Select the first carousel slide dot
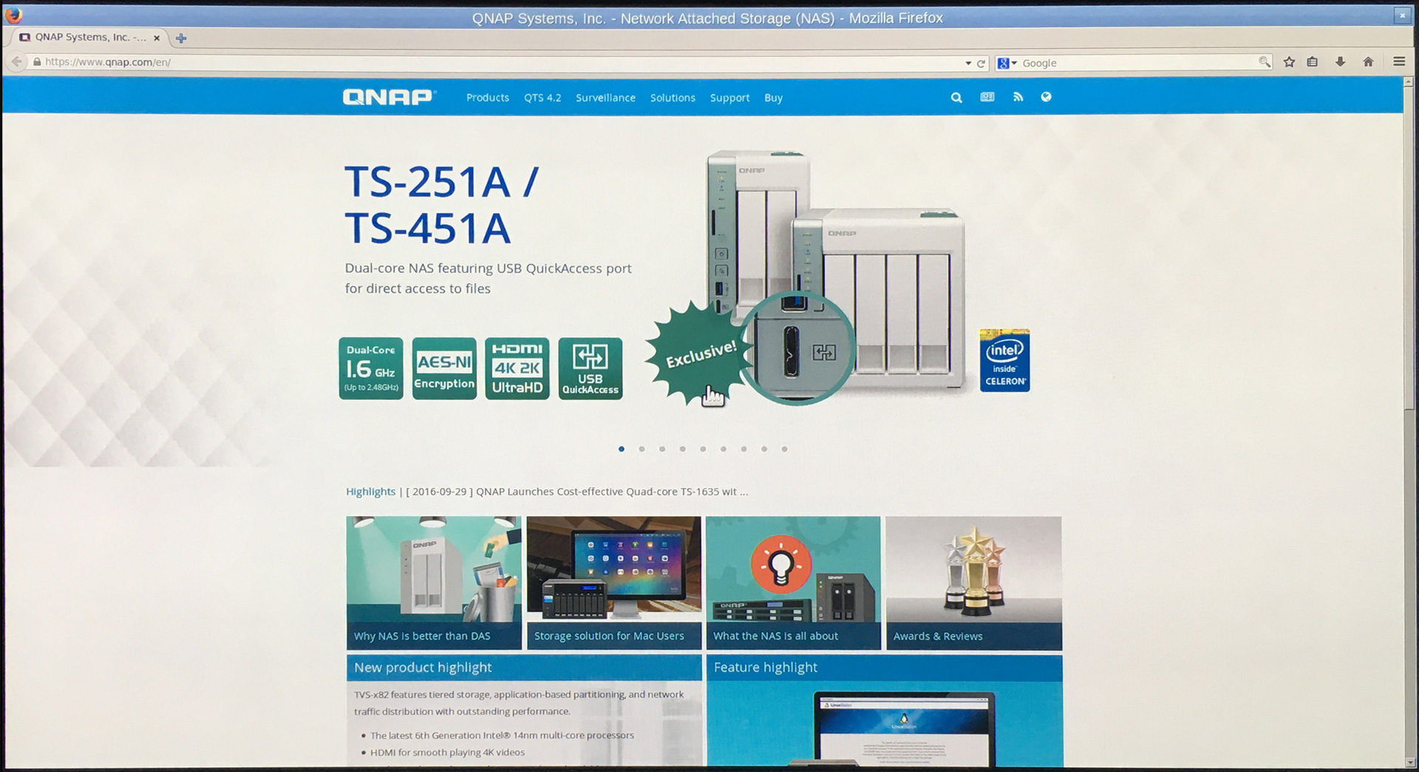The height and width of the screenshot is (772, 1419). (x=622, y=449)
